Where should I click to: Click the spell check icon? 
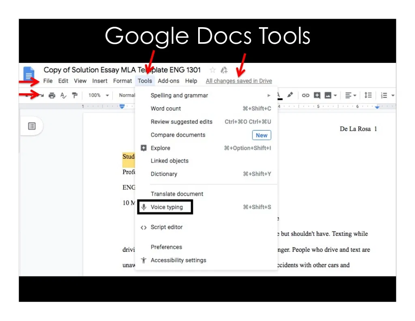(63, 95)
